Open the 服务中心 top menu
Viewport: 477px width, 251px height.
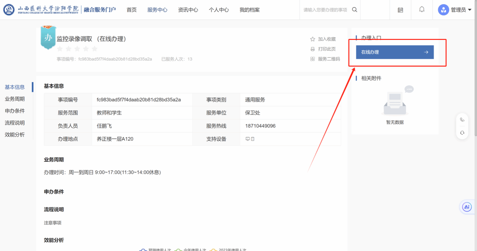(157, 10)
